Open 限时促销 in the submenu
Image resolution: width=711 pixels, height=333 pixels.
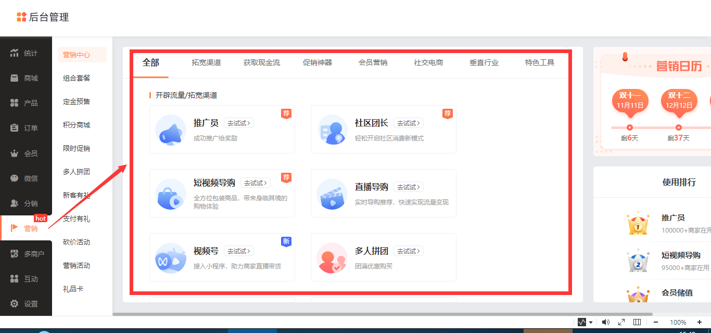[x=77, y=148]
